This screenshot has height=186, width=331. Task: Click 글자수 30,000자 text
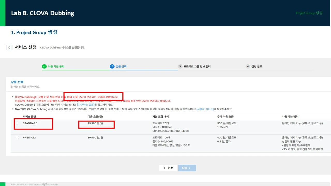(162, 127)
